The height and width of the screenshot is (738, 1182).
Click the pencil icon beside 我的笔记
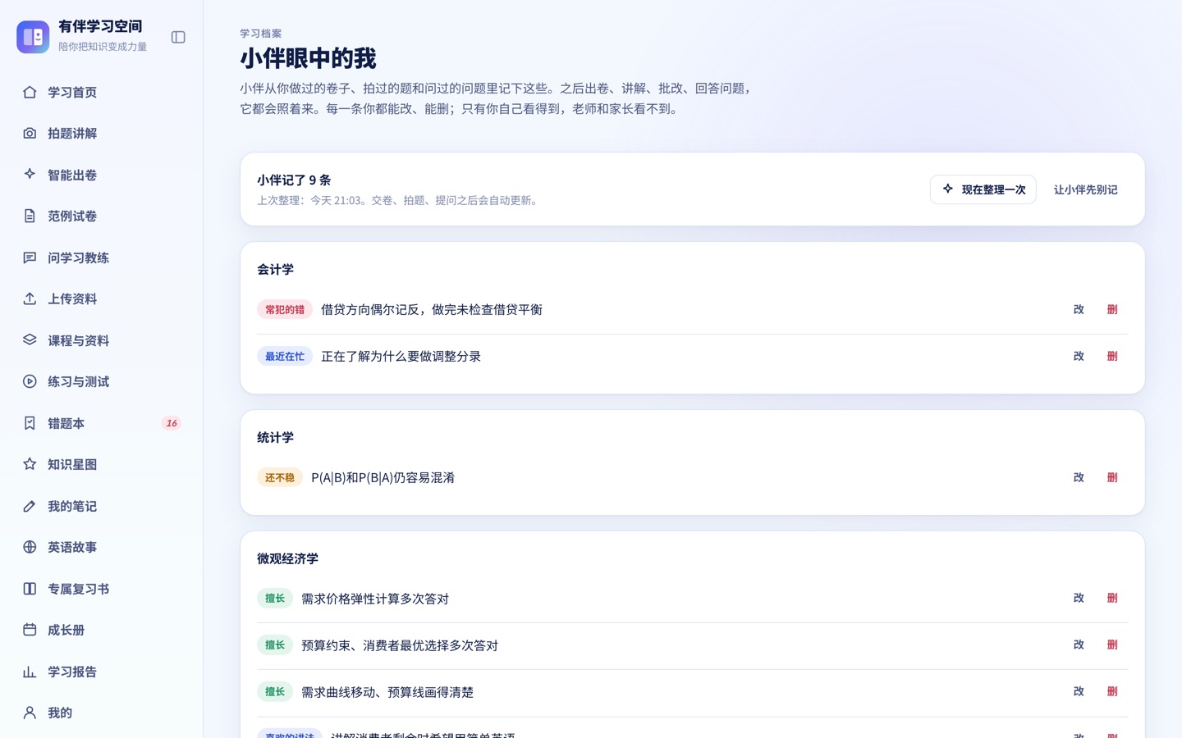pyautogui.click(x=30, y=506)
